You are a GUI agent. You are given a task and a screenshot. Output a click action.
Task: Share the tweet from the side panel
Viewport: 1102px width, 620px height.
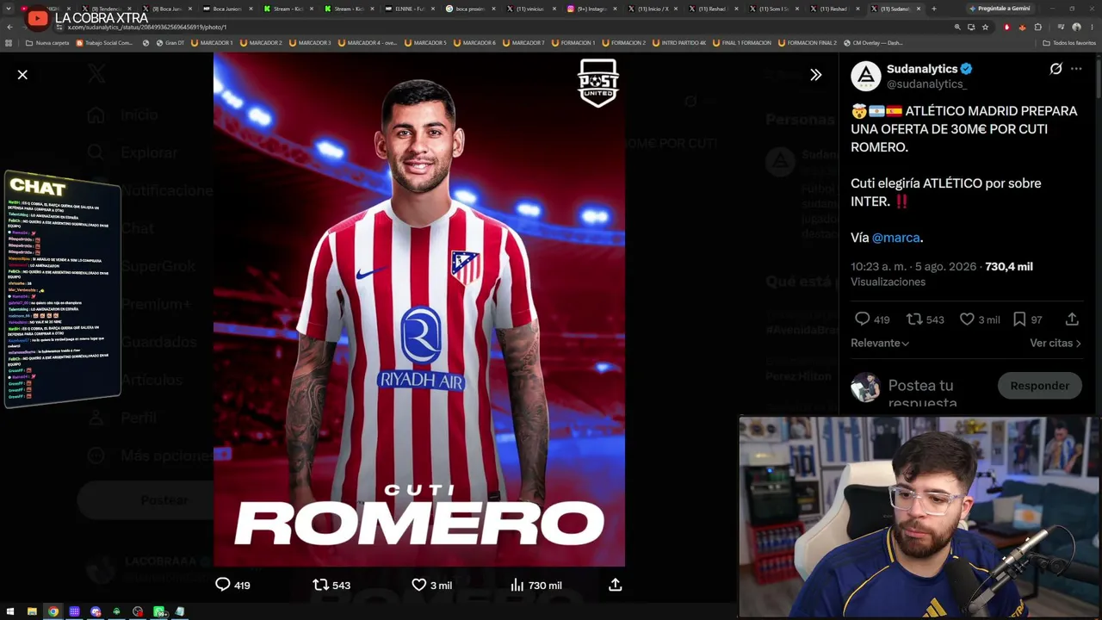[x=1072, y=319]
